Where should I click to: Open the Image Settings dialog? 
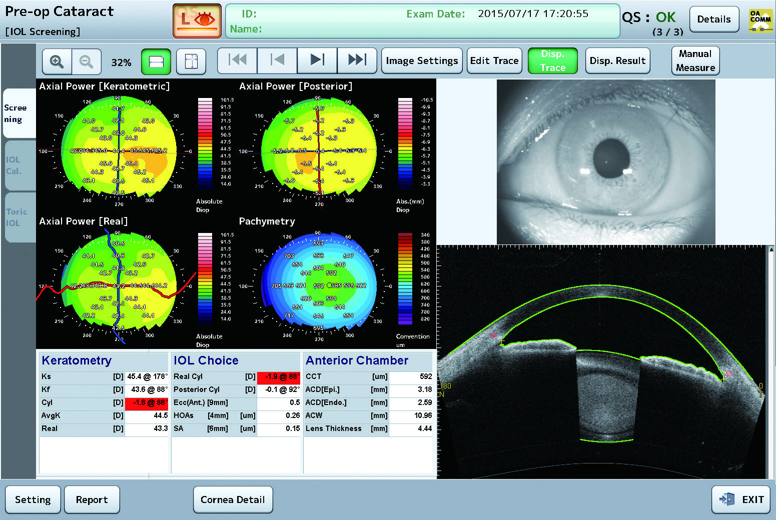click(422, 61)
